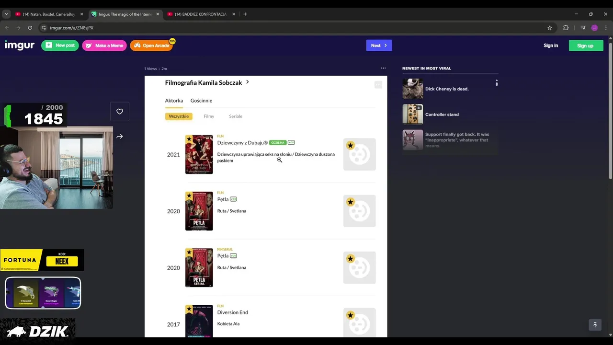The height and width of the screenshot is (345, 613).
Task: Bookmark this page with the star
Action: point(550,28)
